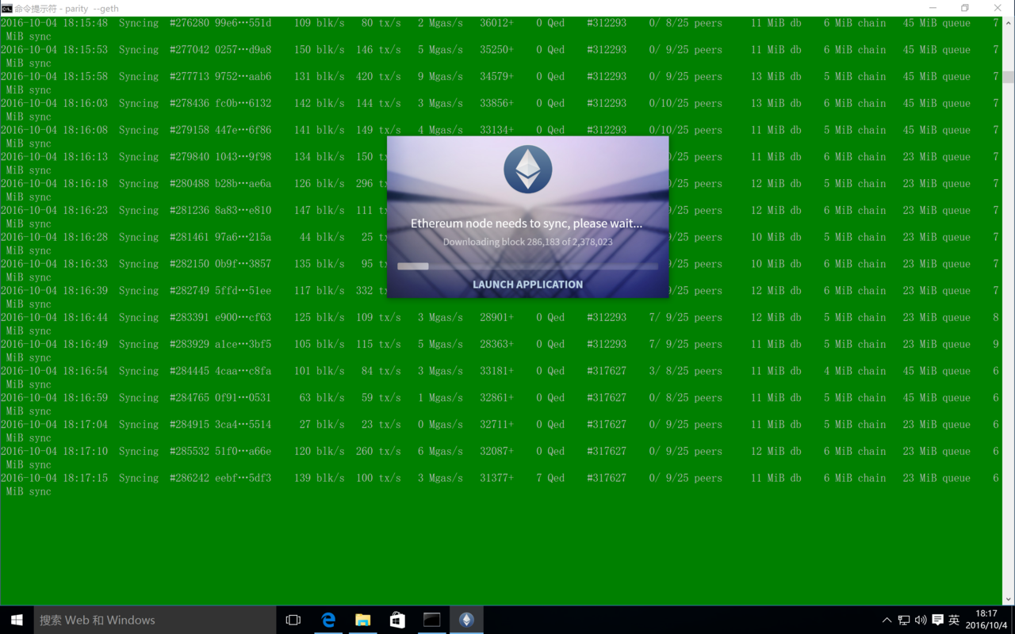Screen dimensions: 1015x634
Task: Open the Windows Start menu
Action: pyautogui.click(x=17, y=620)
